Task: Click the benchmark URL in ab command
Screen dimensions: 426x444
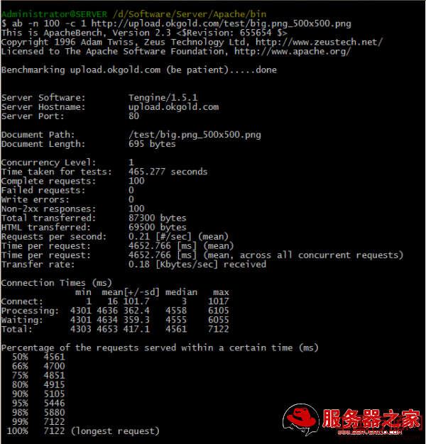Action: pos(221,23)
